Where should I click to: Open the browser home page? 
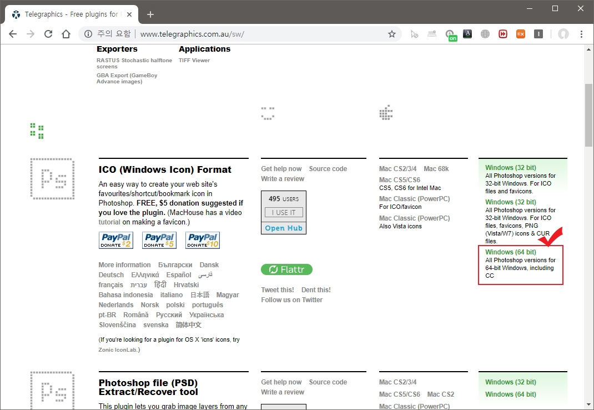tap(66, 34)
